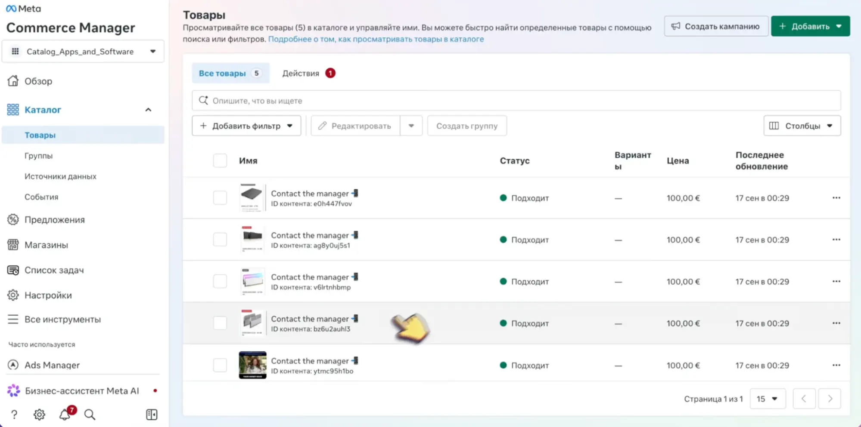
Task: Click the catalog selector grid icon
Action: (x=16, y=52)
